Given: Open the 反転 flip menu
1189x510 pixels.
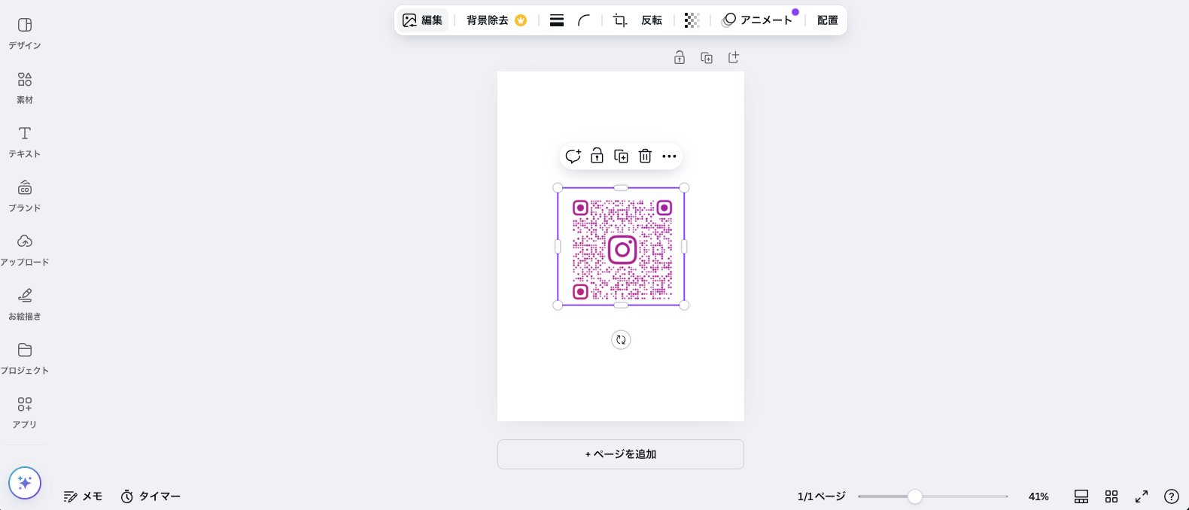Looking at the screenshot, I should pyautogui.click(x=652, y=20).
